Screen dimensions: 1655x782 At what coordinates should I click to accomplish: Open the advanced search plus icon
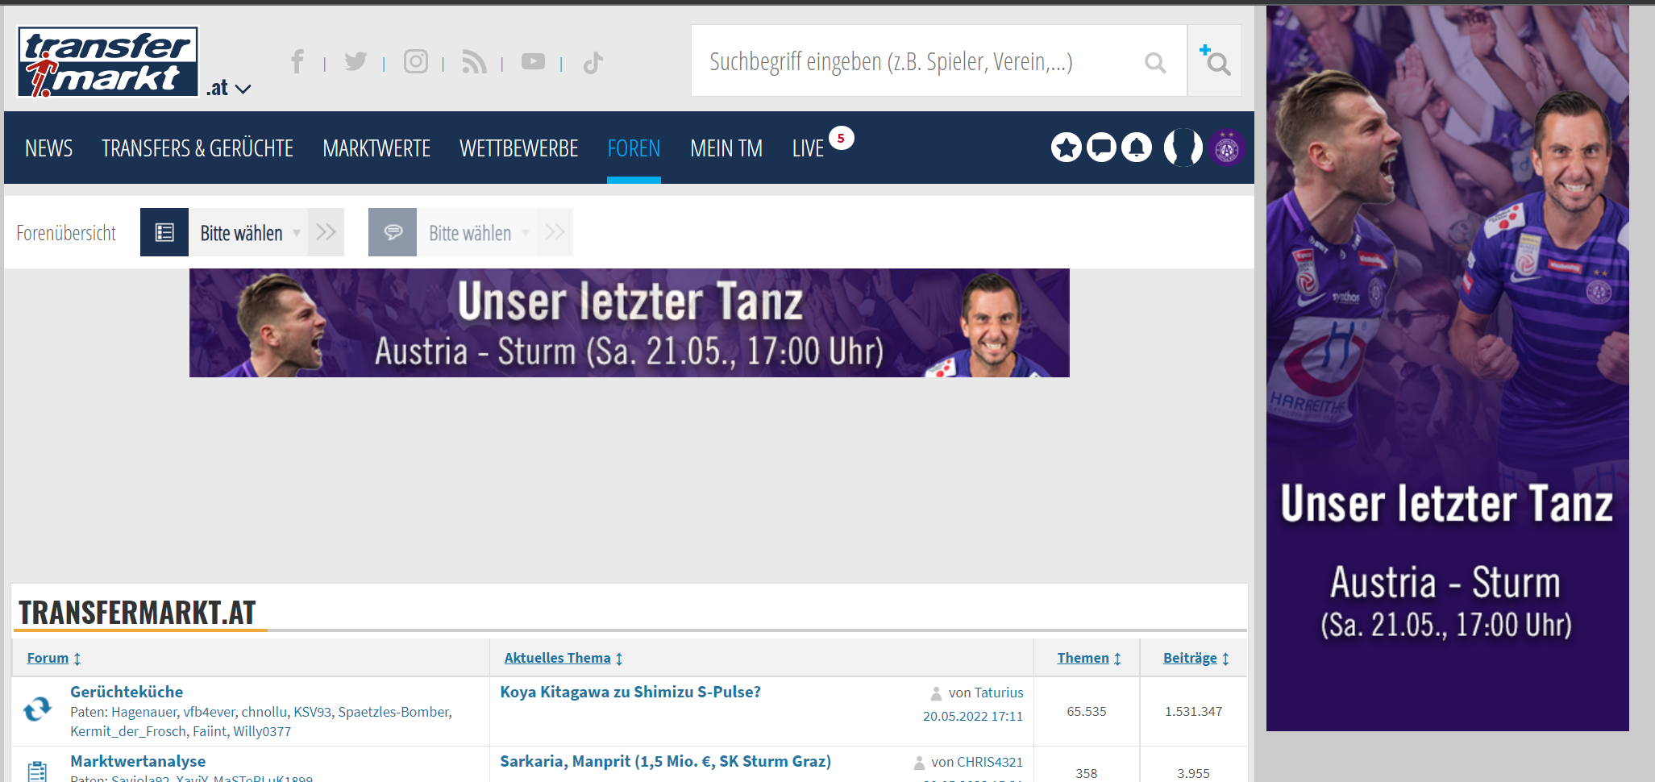[1215, 60]
